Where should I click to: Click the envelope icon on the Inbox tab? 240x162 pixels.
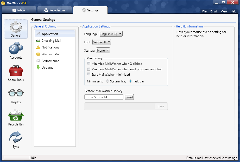pyautogui.click(x=14, y=10)
